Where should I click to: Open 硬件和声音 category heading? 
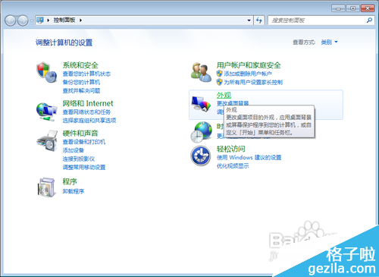click(x=80, y=133)
